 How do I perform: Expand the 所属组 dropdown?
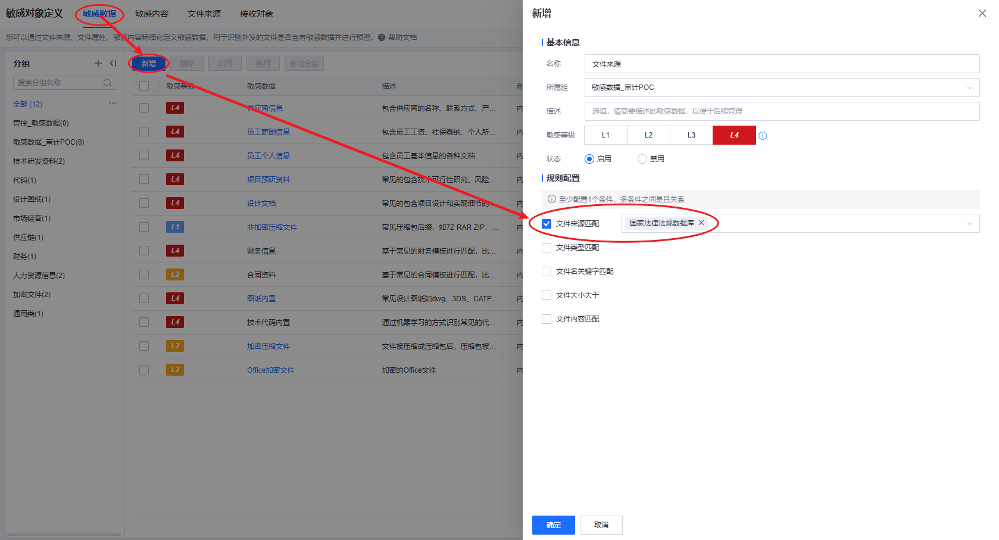[x=969, y=88]
